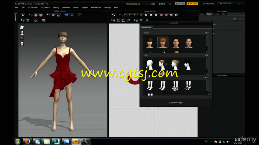
Task: Click the yellow-dotted garment pin icon in 3D toolbar
Action: pos(36,20)
